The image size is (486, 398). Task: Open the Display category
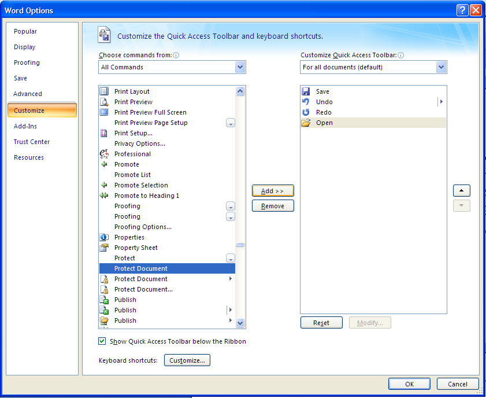point(24,47)
